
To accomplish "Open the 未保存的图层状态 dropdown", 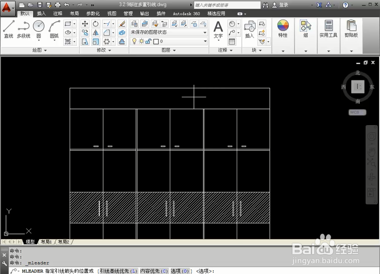I will [169, 32].
